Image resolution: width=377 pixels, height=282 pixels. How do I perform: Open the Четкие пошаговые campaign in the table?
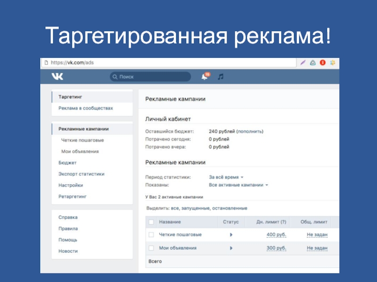180,235
